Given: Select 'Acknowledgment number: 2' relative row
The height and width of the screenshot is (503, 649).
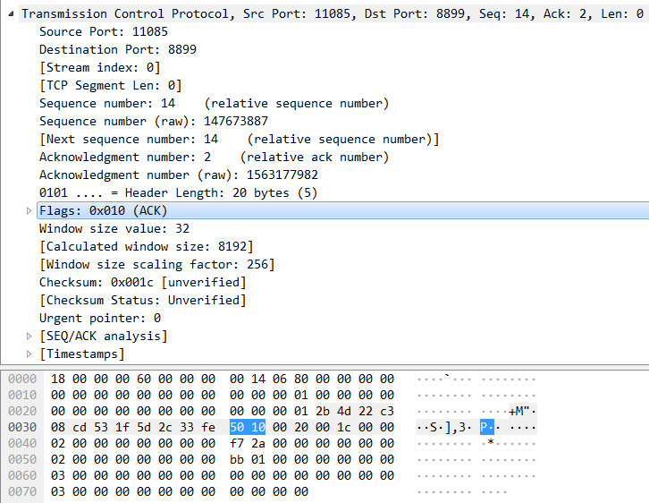Looking at the screenshot, I should coord(215,157).
